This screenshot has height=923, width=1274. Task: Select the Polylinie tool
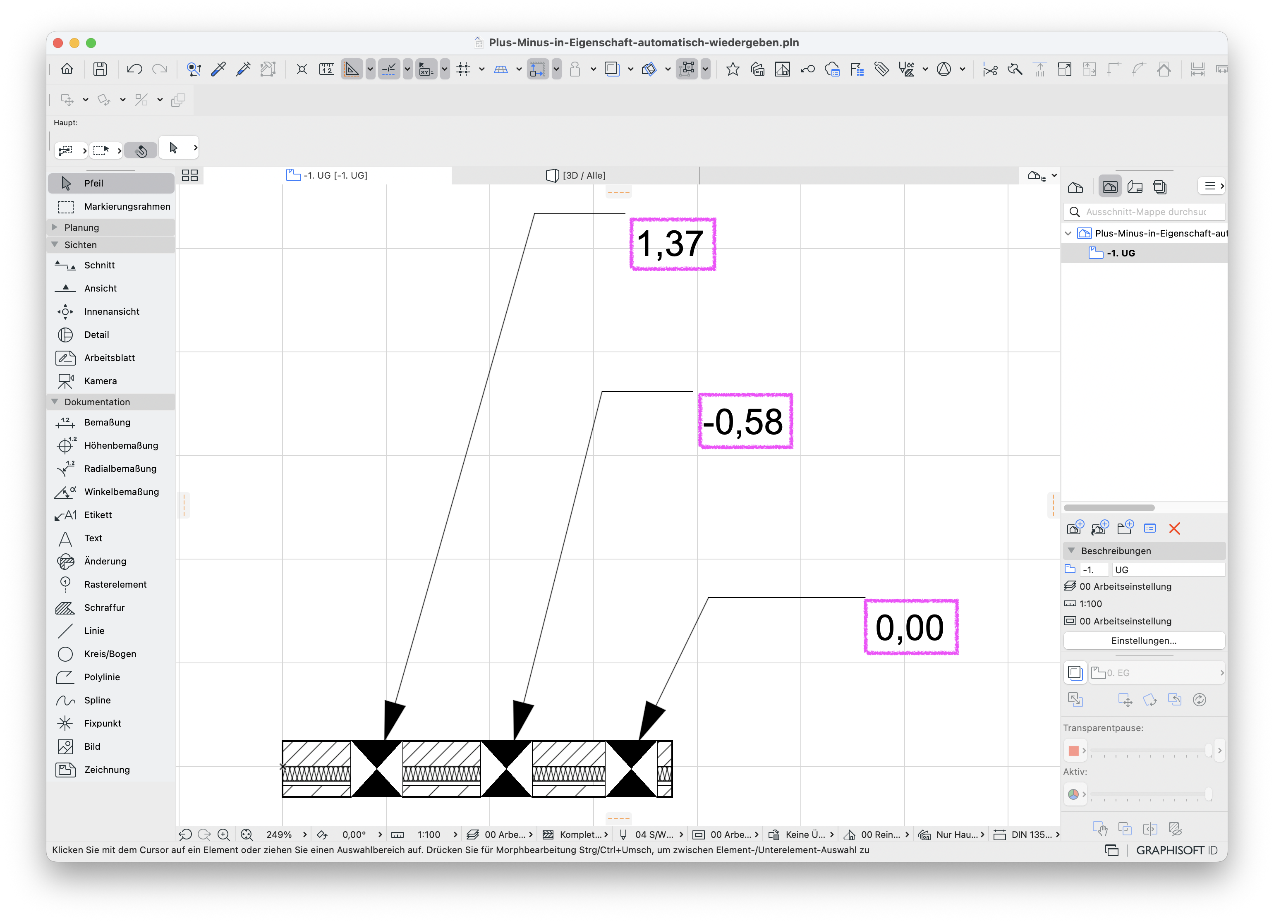tap(111, 677)
